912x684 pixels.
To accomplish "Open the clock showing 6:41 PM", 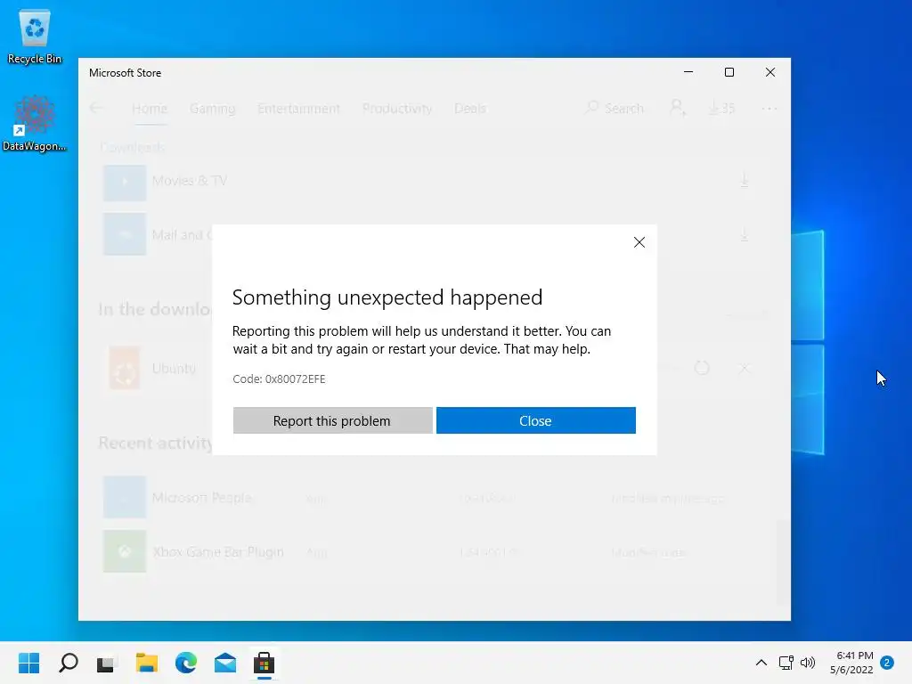I will (851, 663).
